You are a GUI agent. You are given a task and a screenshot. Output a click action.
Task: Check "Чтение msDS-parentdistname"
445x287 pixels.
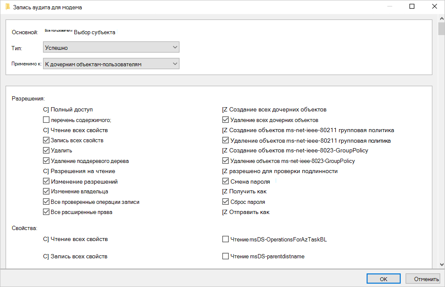(225, 256)
